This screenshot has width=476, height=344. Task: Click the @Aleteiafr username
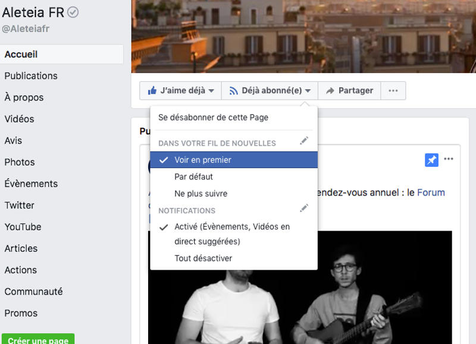tap(26, 29)
